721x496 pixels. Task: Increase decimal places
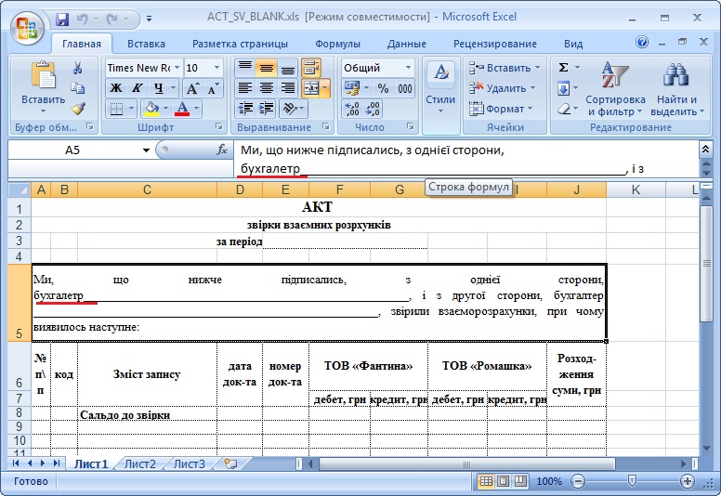pyautogui.click(x=352, y=109)
